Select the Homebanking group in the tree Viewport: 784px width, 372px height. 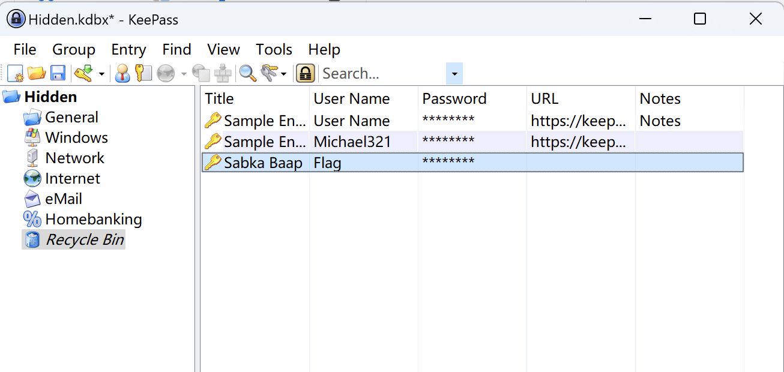[x=93, y=219]
